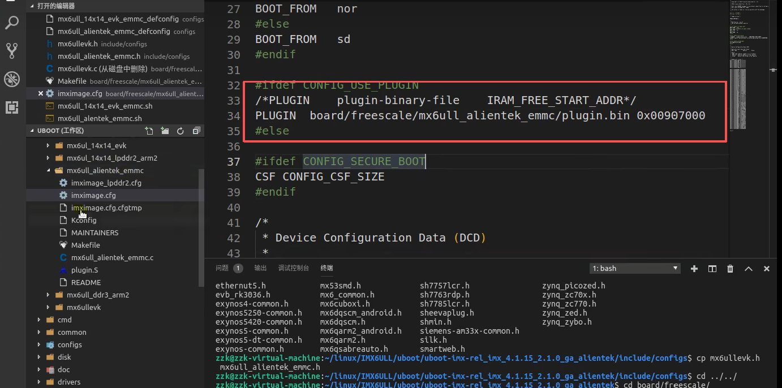782x388 pixels.
Task: Open the Source Control view
Action: point(12,51)
